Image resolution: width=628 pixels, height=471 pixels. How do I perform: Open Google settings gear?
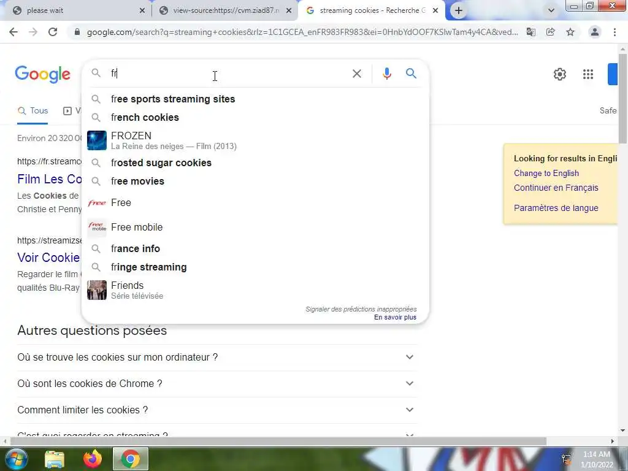click(x=559, y=74)
